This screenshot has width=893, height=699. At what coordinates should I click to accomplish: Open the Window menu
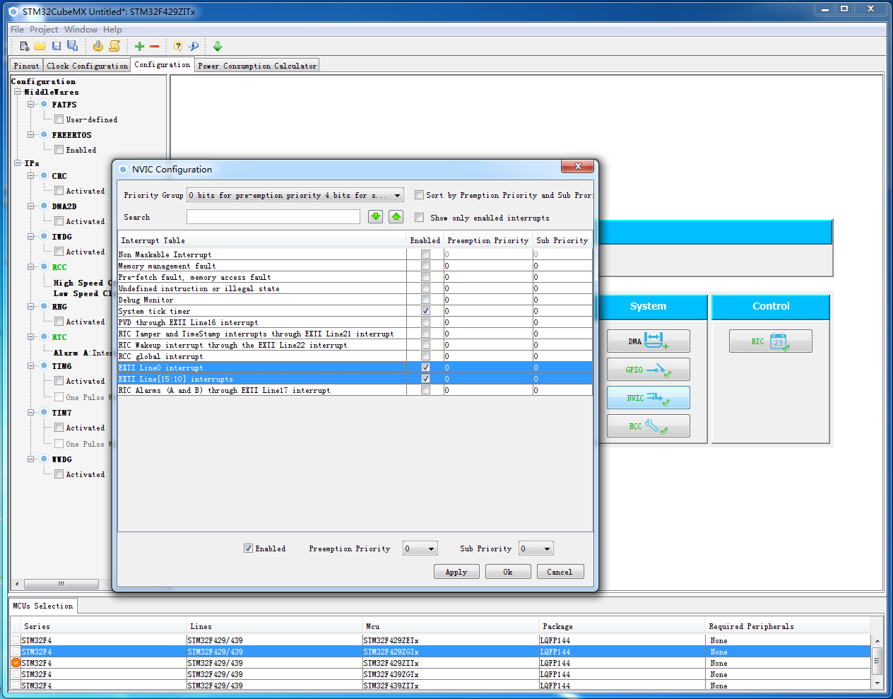[x=81, y=30]
